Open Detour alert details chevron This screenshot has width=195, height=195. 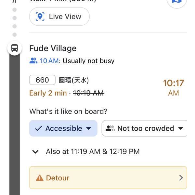tap(181, 178)
